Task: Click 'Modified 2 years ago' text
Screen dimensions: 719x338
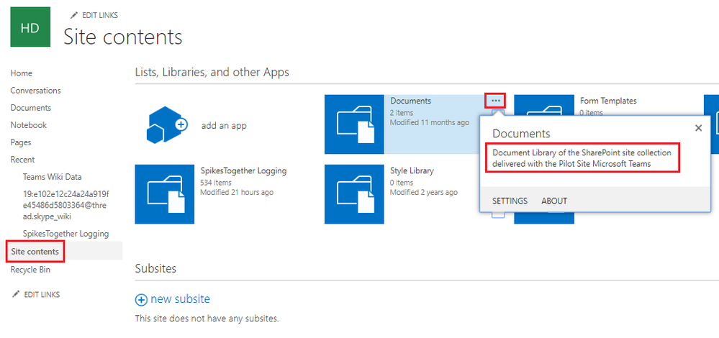Action: point(424,192)
